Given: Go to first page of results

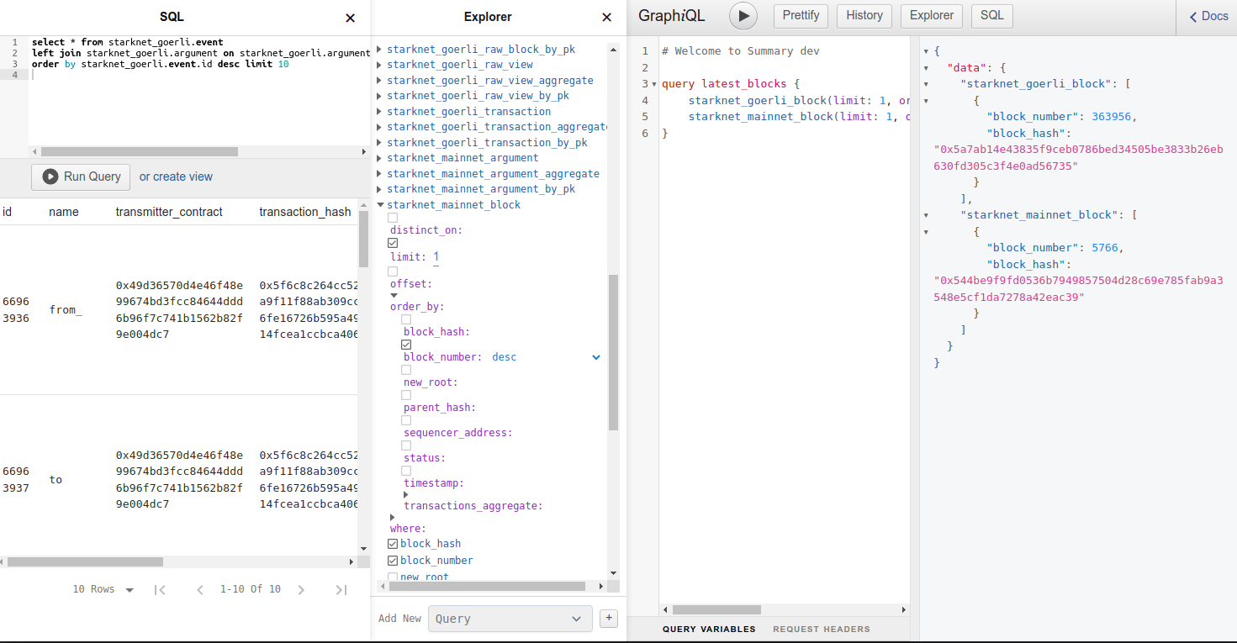Looking at the screenshot, I should tap(160, 590).
